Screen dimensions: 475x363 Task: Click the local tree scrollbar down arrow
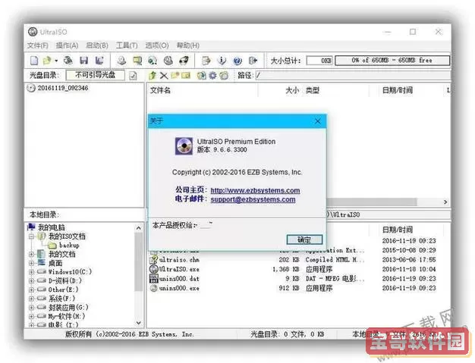tap(138, 323)
